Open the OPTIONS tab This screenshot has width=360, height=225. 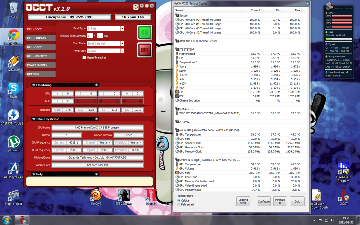coord(40,74)
